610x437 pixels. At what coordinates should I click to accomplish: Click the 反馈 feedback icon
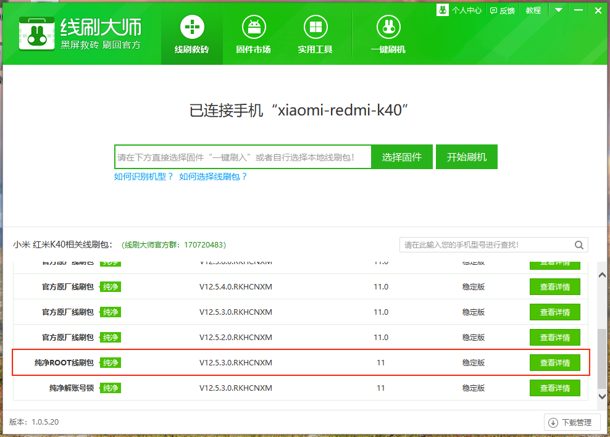502,10
